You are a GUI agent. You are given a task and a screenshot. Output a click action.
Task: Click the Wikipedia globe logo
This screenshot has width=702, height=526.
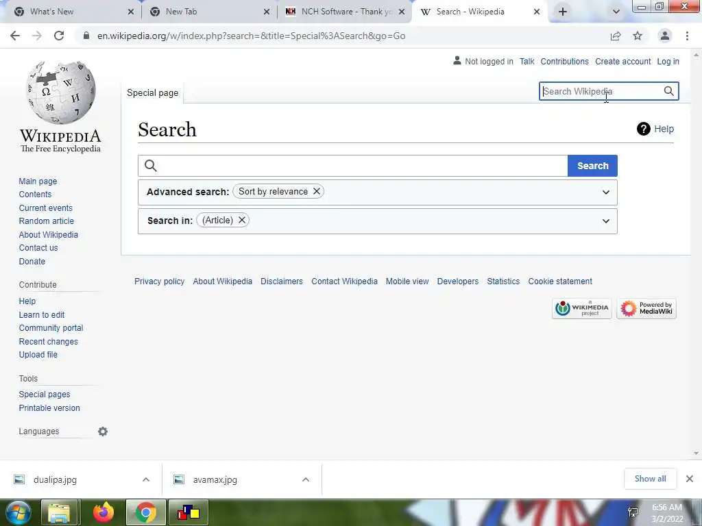tap(60, 92)
